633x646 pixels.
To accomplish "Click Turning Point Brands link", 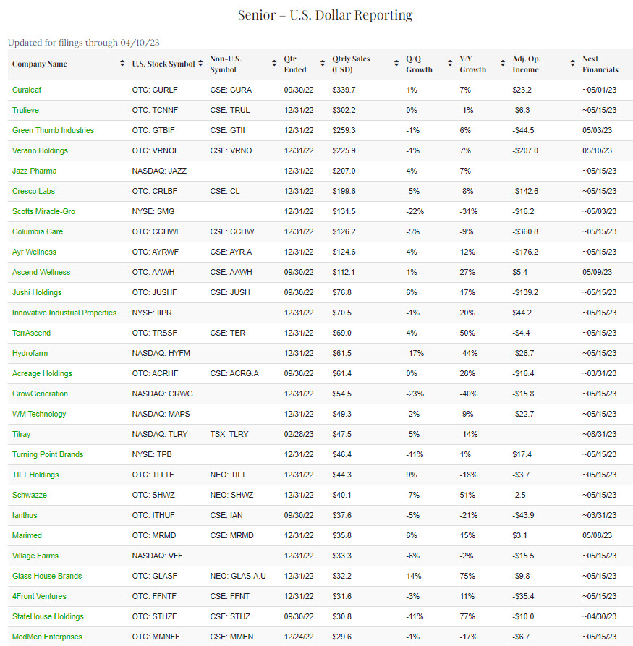I will point(48,454).
